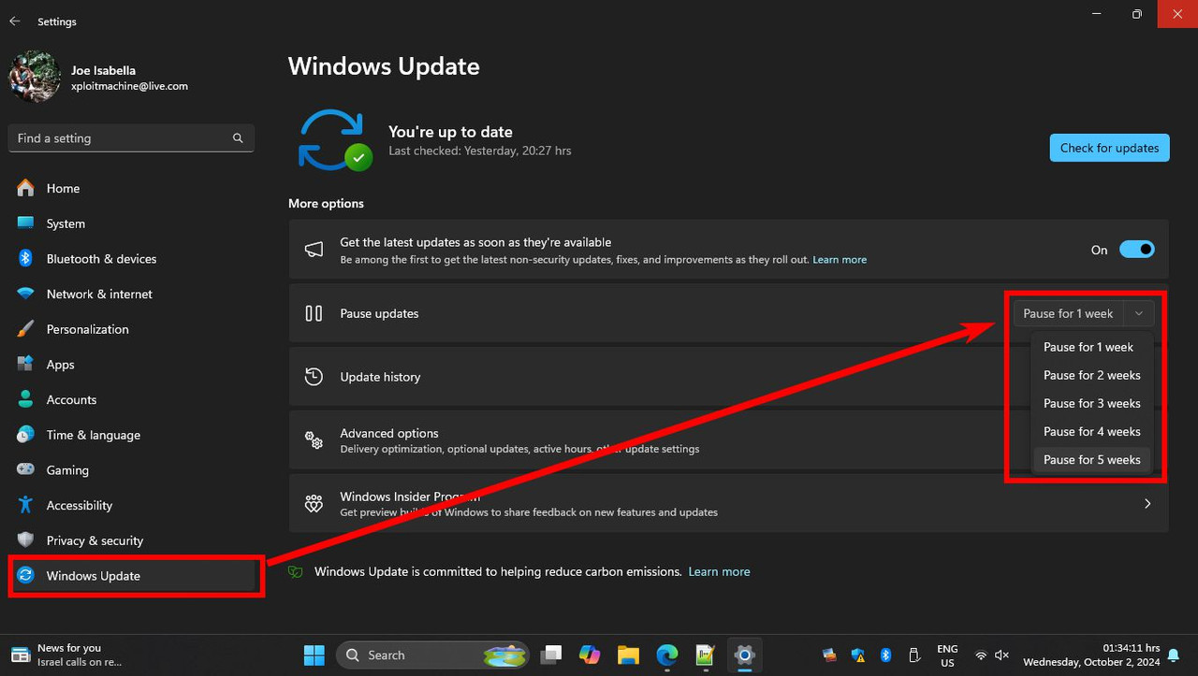Select Windows Update in sidebar
This screenshot has width=1198, height=676.
[131, 576]
